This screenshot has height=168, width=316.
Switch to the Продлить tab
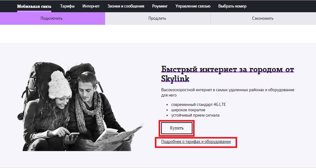158,18
